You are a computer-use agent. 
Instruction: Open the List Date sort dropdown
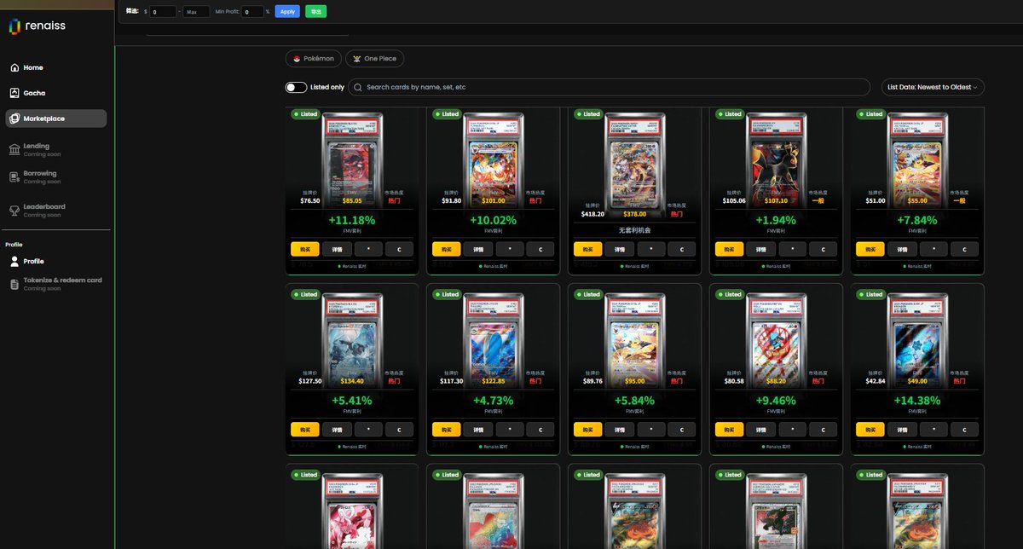point(933,87)
